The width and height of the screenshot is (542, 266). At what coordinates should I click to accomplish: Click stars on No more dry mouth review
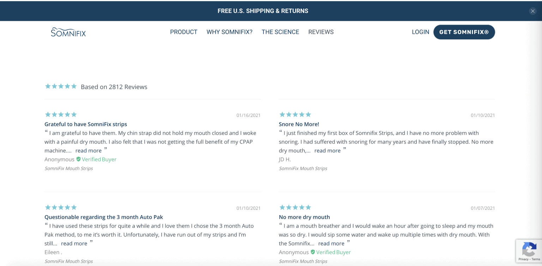coord(295,207)
